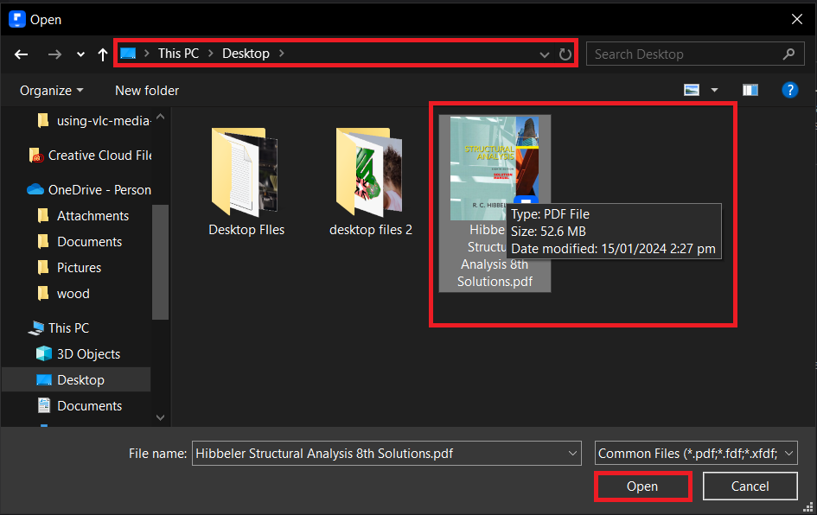Create a New folder
This screenshot has height=515, width=817.
click(146, 90)
